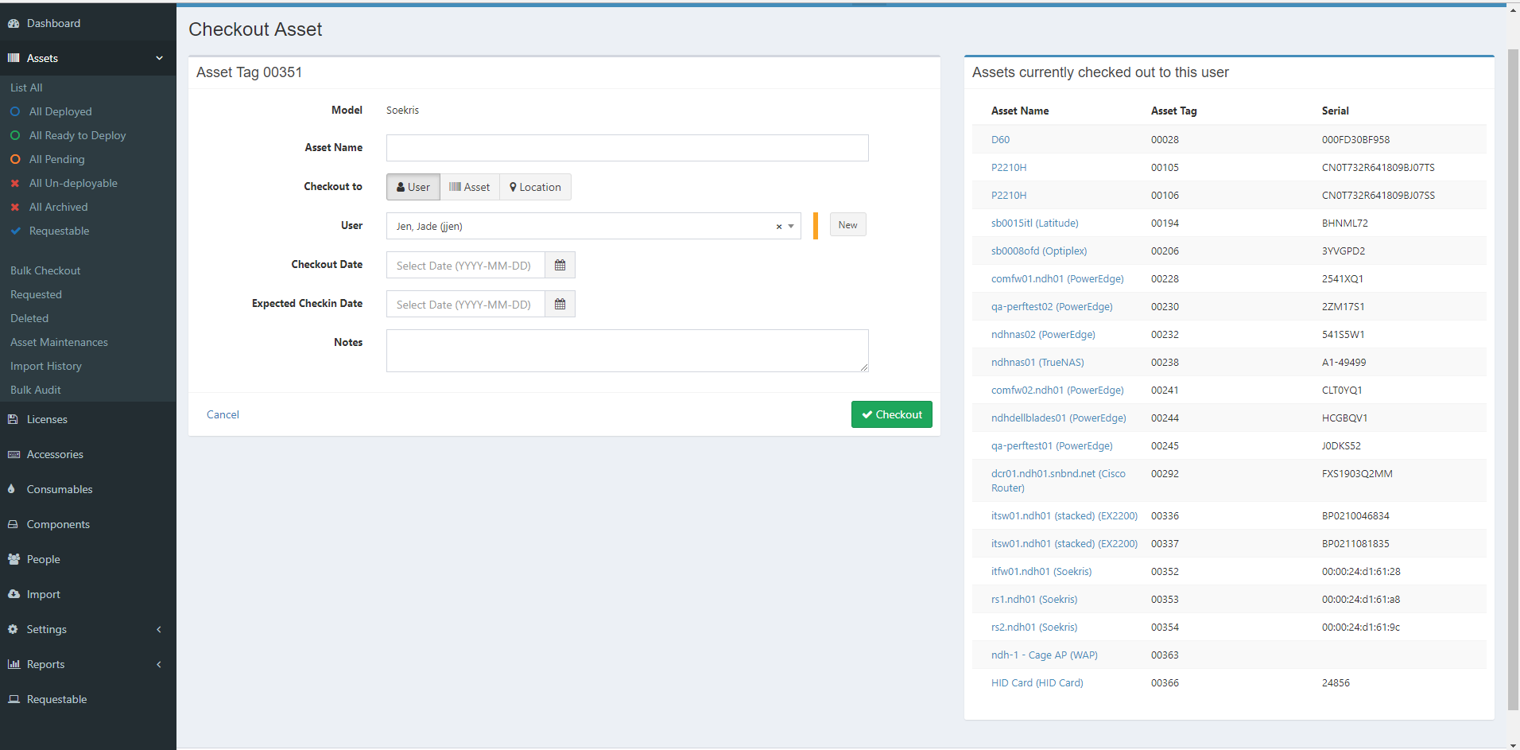Click the Consumables droplet icon
This screenshot has width=1520, height=750.
coord(11,489)
